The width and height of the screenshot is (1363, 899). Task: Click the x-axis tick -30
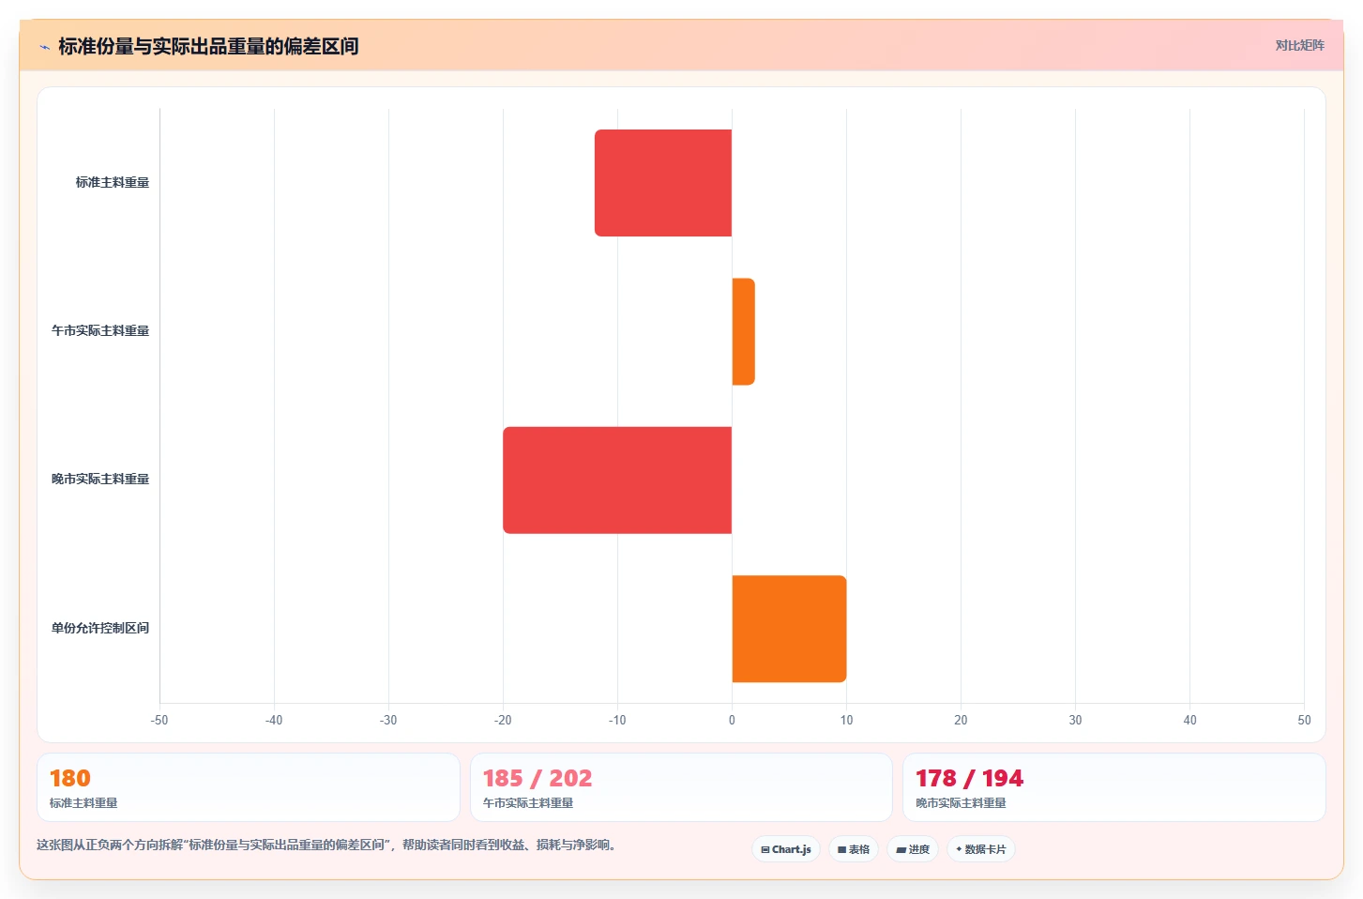tap(388, 720)
